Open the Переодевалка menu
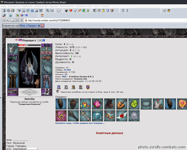 tap(67, 6)
